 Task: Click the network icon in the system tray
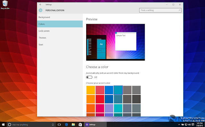186,124
